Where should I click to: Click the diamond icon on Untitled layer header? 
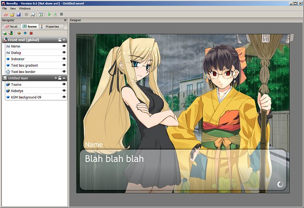[56, 78]
